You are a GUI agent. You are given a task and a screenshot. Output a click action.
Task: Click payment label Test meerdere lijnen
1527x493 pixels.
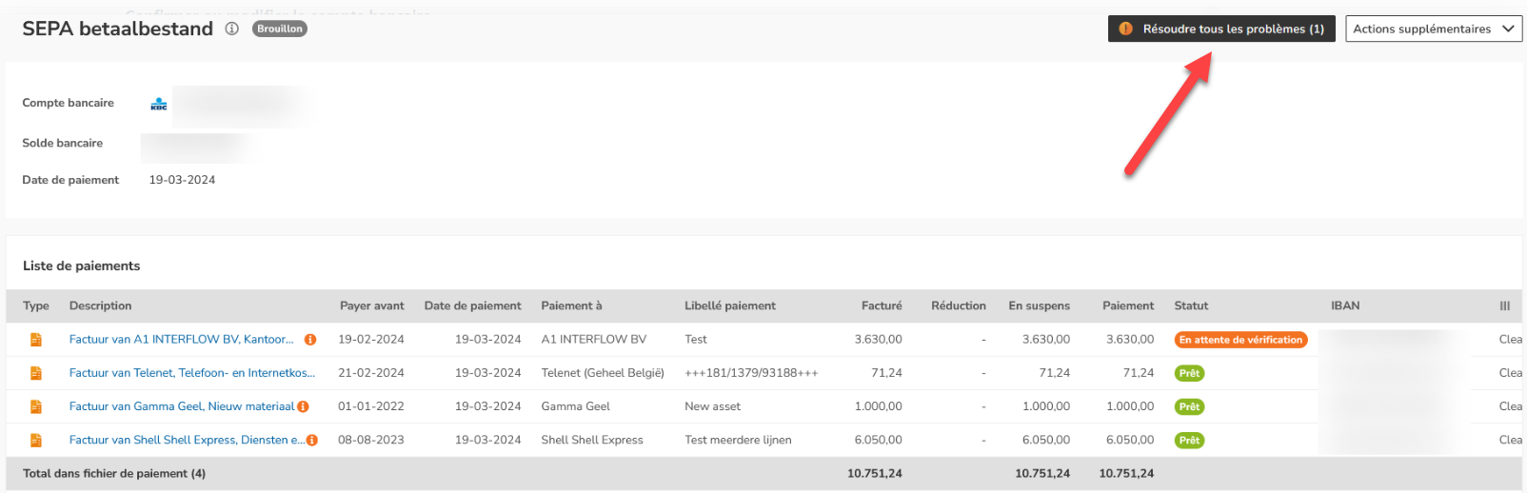pyautogui.click(x=738, y=440)
